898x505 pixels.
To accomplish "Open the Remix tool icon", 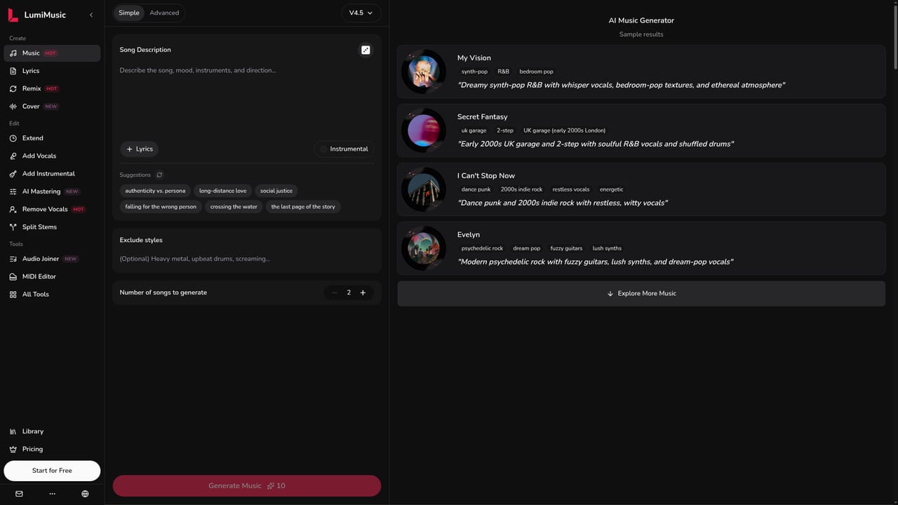I will pos(13,89).
